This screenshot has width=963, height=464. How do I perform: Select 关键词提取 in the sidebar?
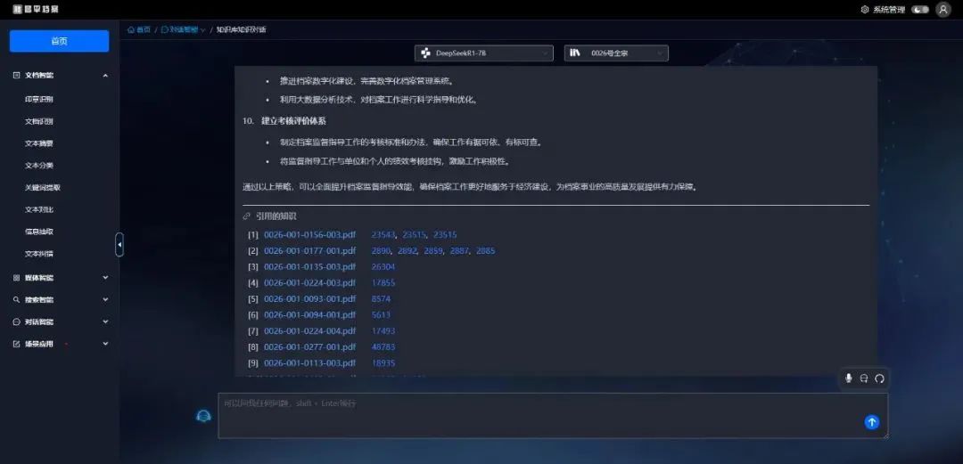tap(43, 188)
